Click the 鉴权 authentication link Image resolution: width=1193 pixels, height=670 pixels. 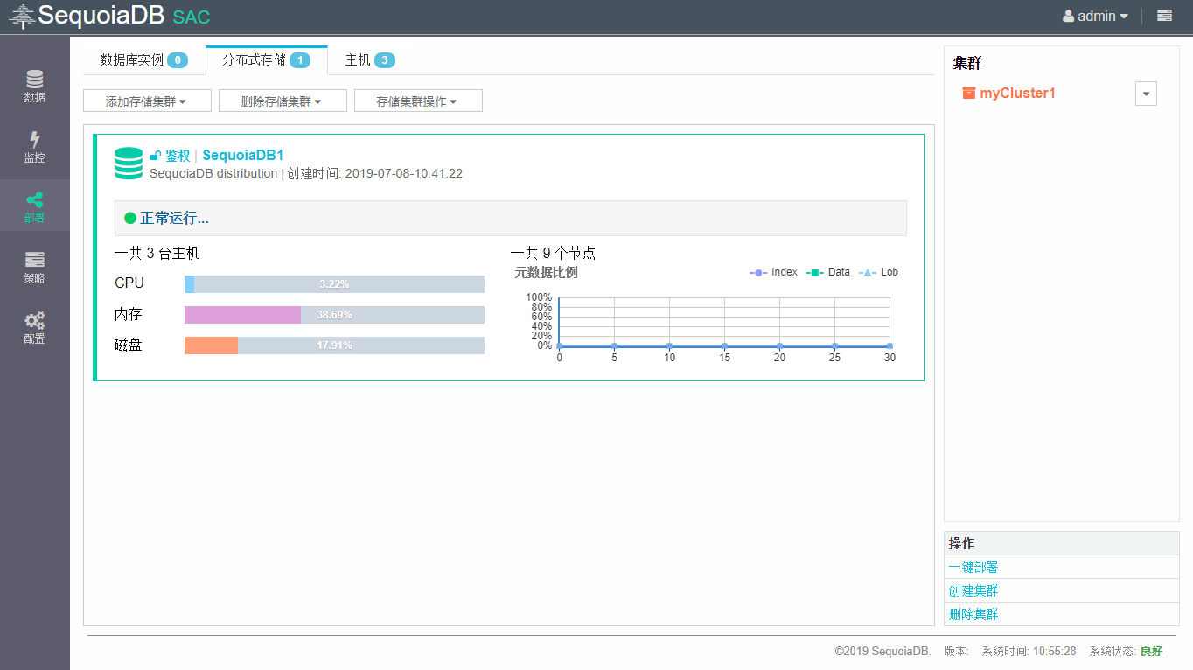coord(178,156)
